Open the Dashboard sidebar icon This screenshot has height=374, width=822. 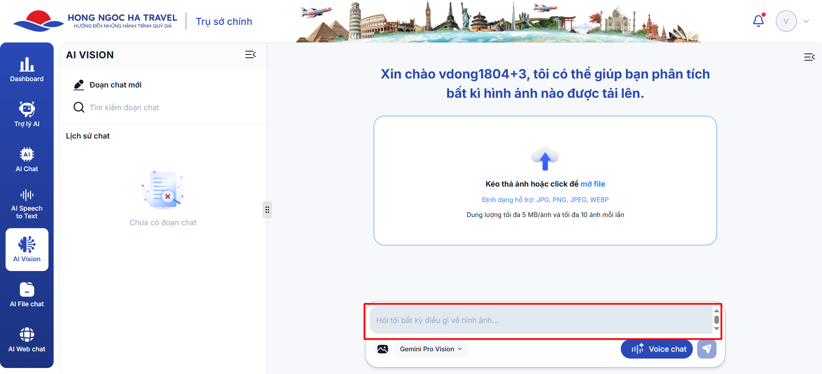(27, 69)
